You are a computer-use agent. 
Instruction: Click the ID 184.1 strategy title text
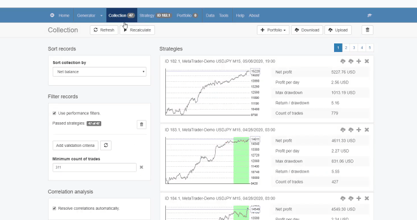click(x=220, y=198)
